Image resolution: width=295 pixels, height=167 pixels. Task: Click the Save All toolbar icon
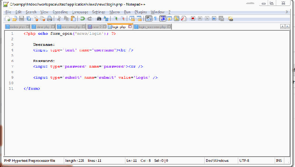tap(29, 18)
